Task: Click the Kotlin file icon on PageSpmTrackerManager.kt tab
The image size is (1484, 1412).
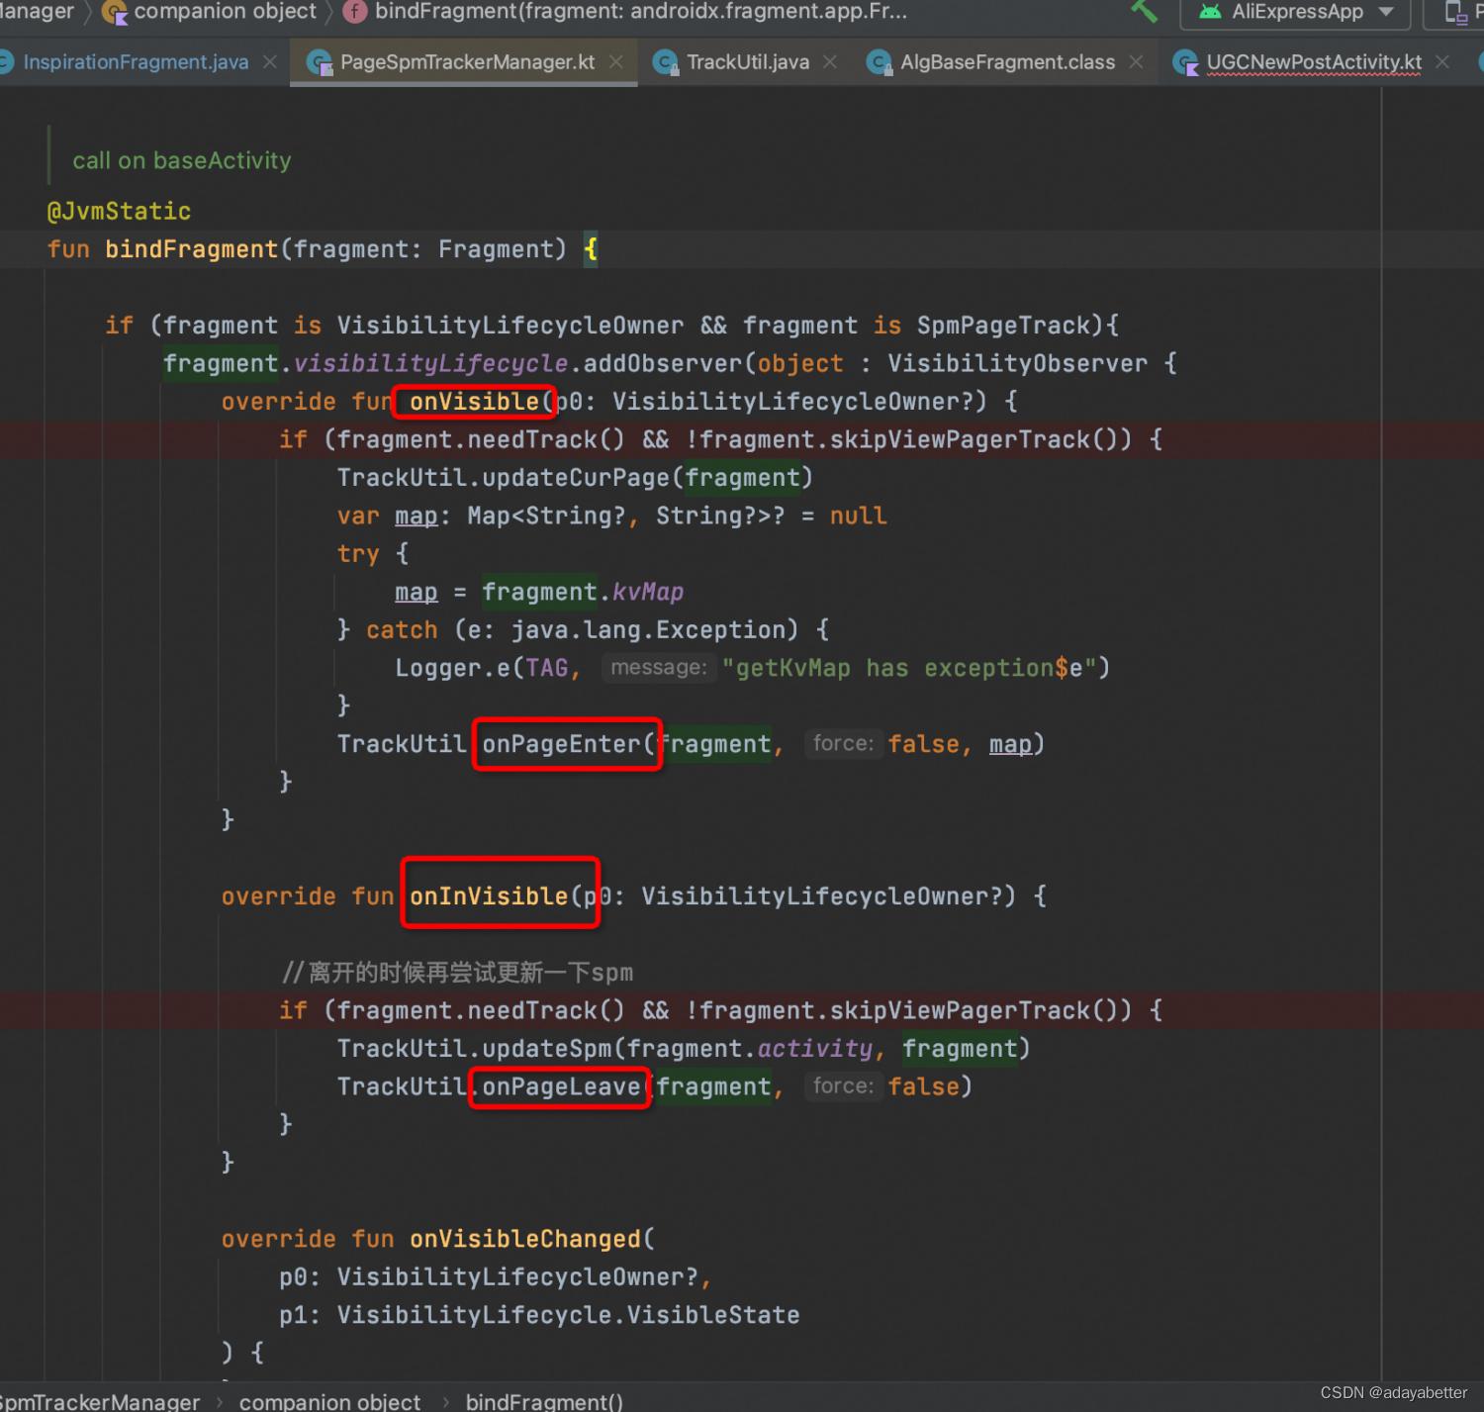Action: (x=319, y=63)
